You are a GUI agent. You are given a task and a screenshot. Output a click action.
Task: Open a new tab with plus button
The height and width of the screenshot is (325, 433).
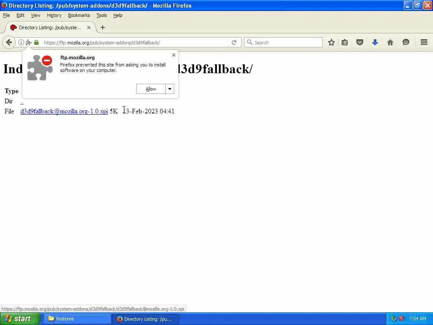pos(103,28)
